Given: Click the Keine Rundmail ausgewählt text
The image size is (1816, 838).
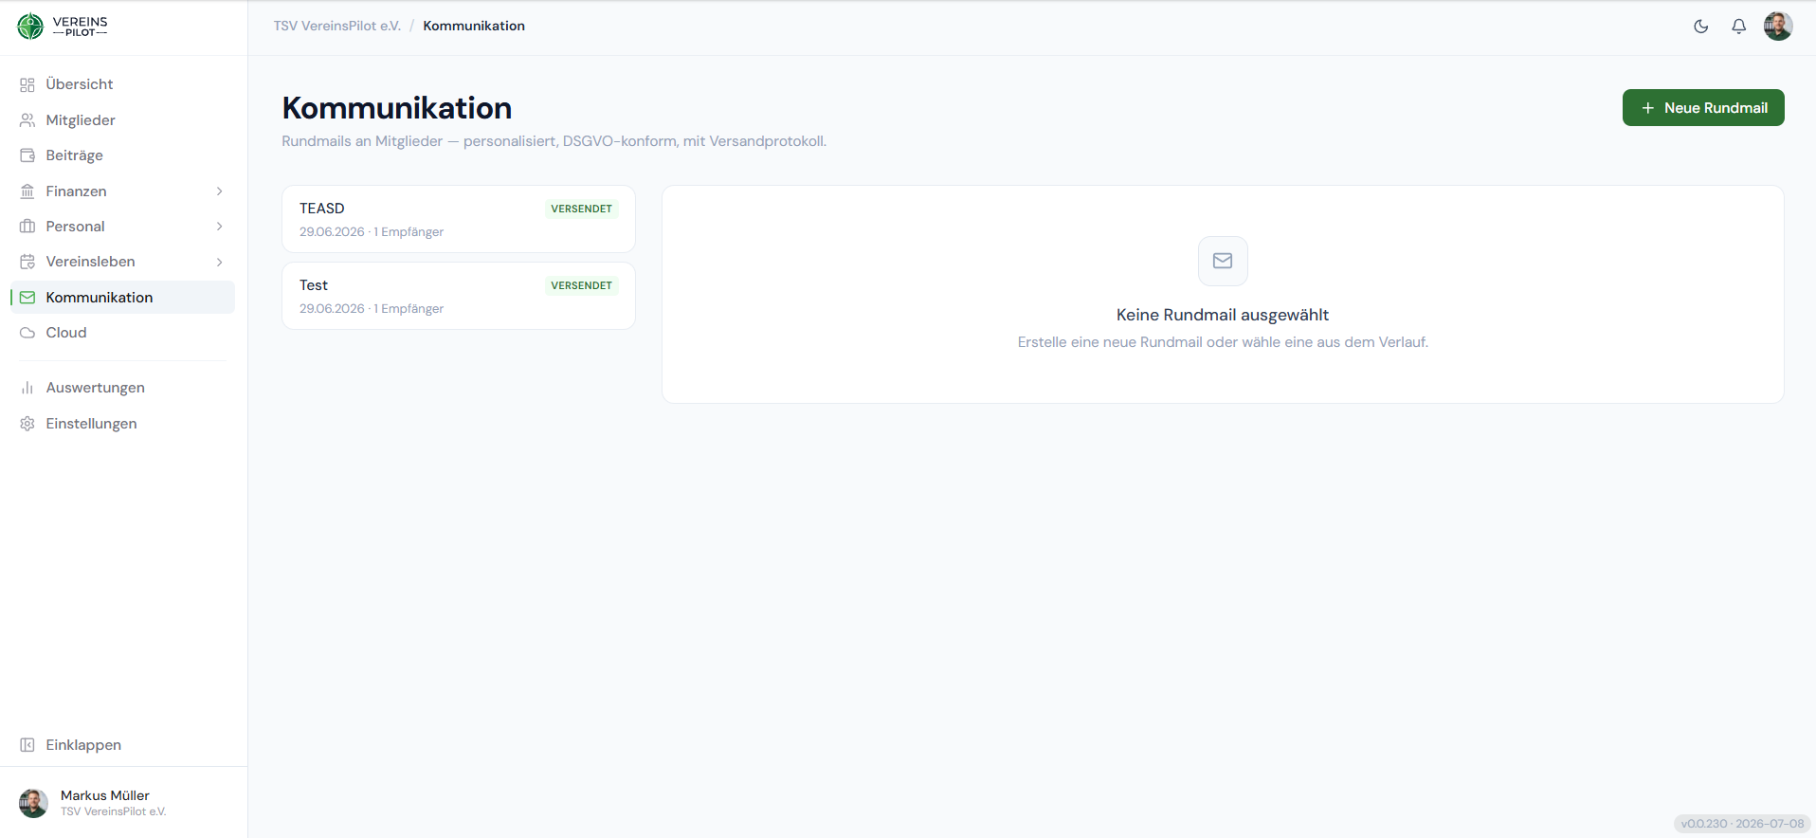Looking at the screenshot, I should [1223, 315].
